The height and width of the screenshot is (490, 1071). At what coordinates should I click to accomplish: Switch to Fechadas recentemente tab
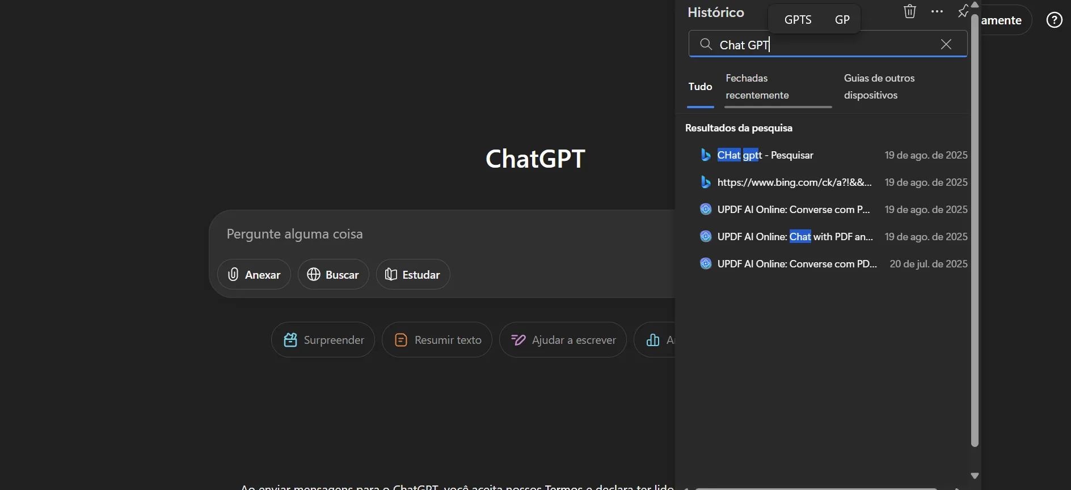[x=757, y=87]
